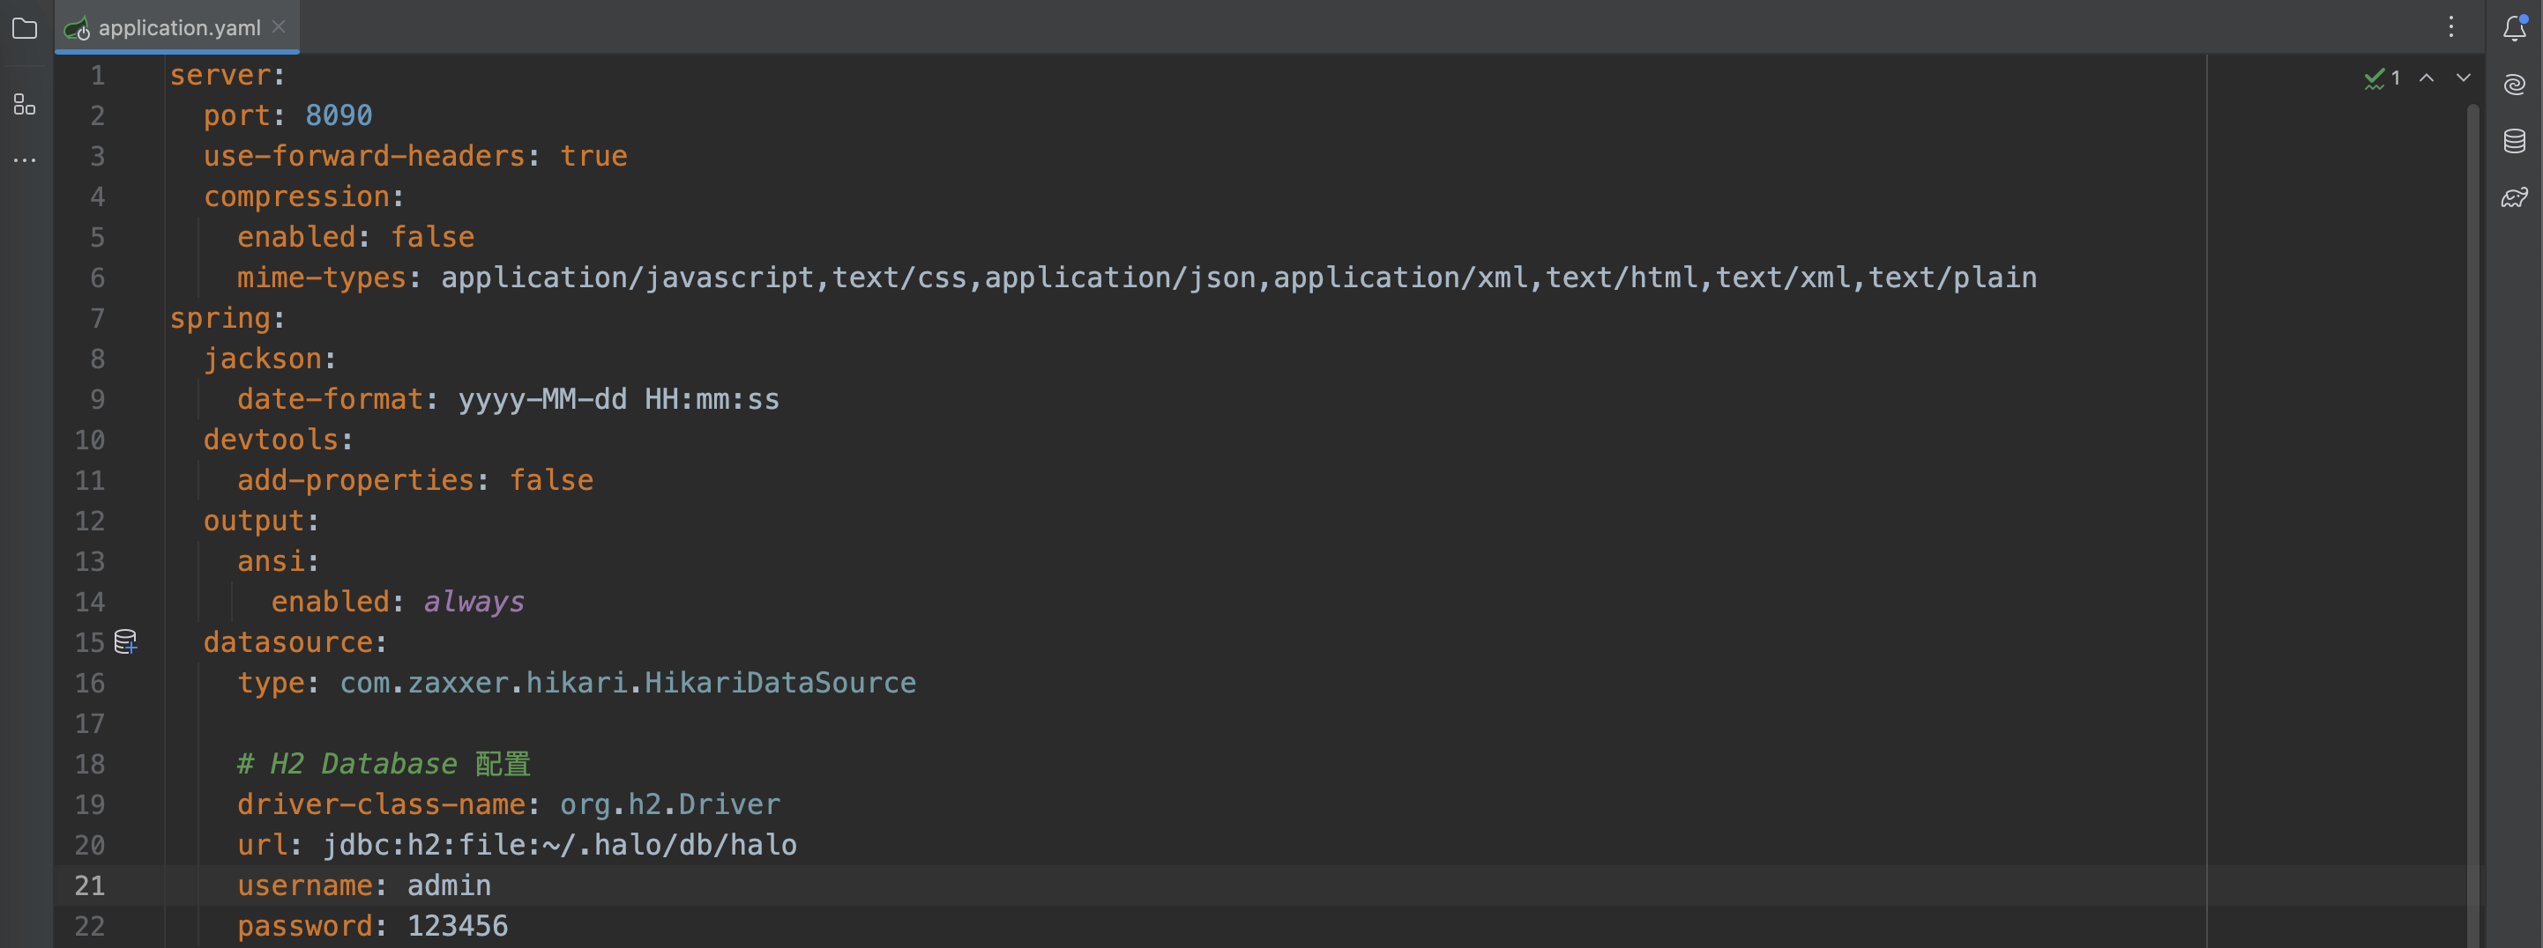Select the application.yaml editor tab
Viewport: 2543px width, 948px height.
[x=178, y=27]
